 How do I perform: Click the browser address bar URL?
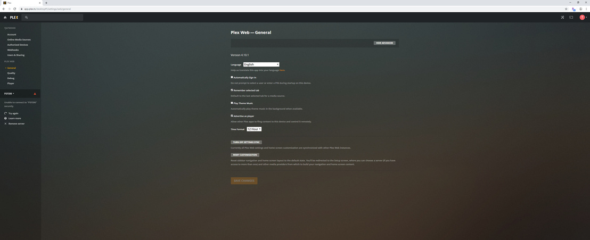coord(47,9)
